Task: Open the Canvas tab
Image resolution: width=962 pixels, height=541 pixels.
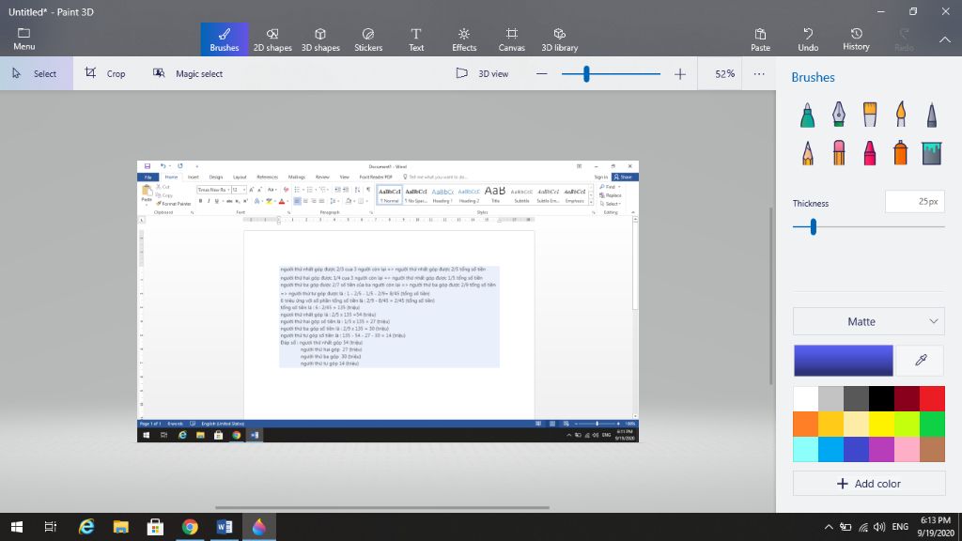Action: 511,39
